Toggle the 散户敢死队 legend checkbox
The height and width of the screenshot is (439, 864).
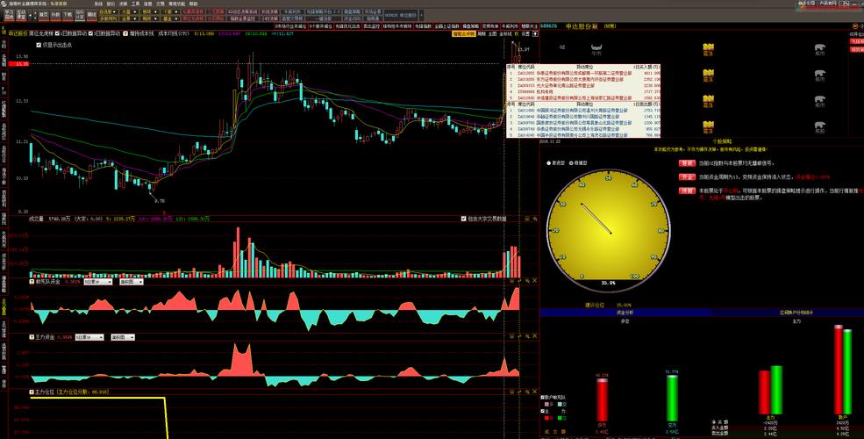pyautogui.click(x=542, y=397)
